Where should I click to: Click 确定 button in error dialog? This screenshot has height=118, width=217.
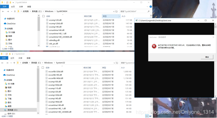pos(207,57)
